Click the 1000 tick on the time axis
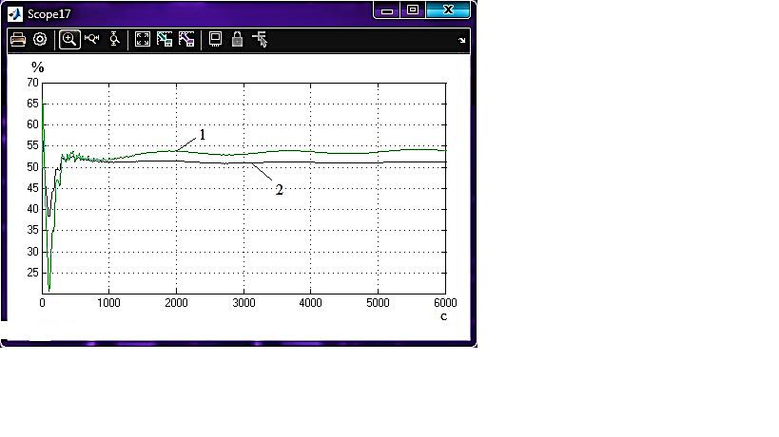The image size is (779, 437). click(x=108, y=303)
